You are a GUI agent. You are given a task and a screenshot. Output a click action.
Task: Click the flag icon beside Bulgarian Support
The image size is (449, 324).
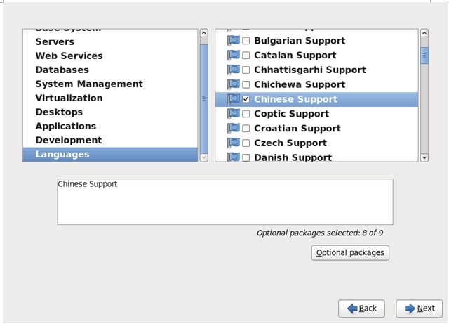click(233, 41)
